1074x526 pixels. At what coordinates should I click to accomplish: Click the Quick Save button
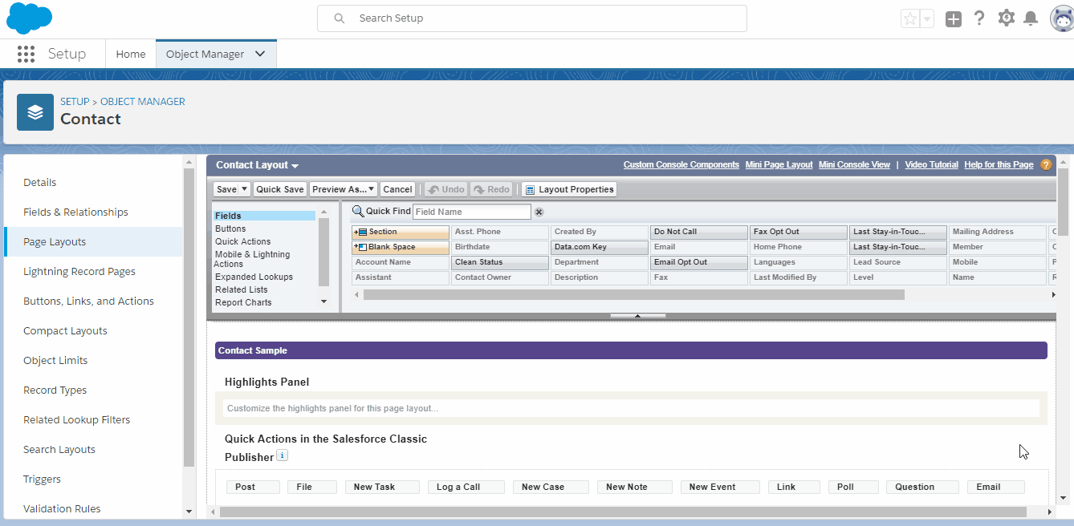tap(280, 189)
